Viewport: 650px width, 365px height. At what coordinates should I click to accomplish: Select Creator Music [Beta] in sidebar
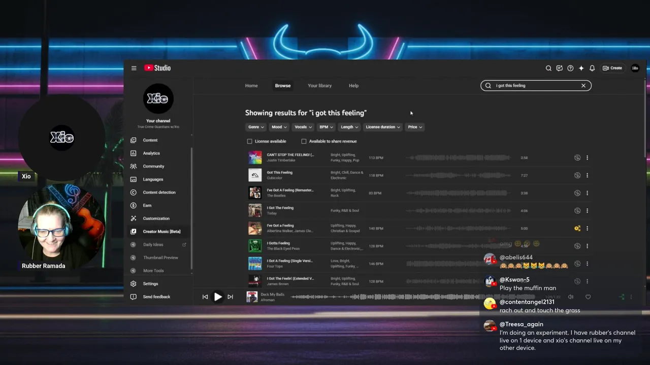coord(158,232)
